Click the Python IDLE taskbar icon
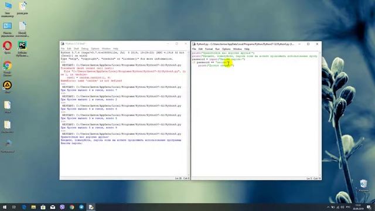Viewport: 375px width, 211px height. click(x=91, y=207)
